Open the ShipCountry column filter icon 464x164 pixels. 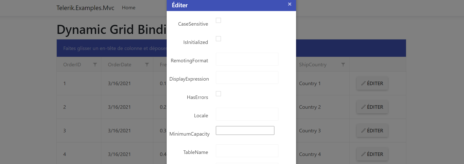pyautogui.click(x=343, y=65)
